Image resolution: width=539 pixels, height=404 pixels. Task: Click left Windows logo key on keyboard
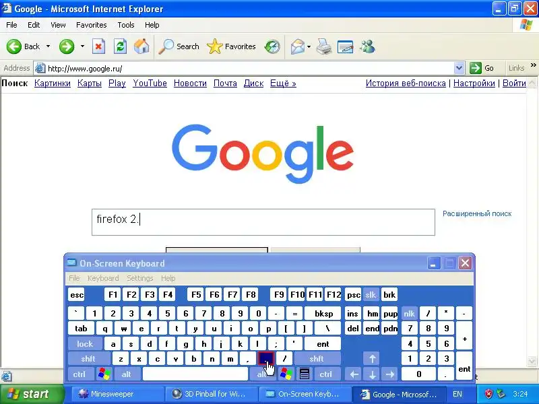click(104, 374)
